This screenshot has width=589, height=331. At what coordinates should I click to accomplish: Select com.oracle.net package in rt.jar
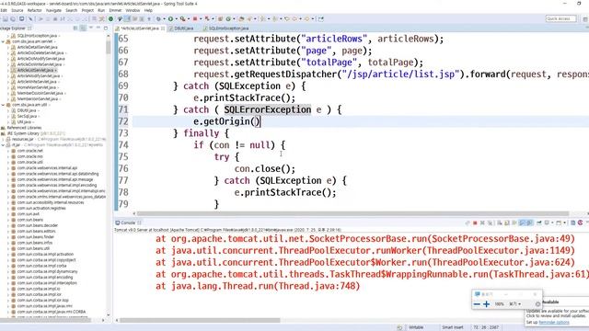(29, 151)
